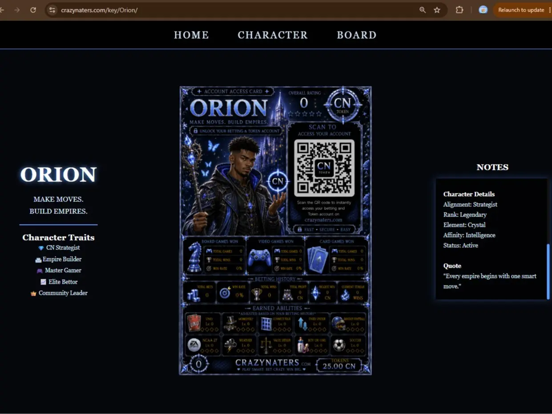Click the Rank: Legendary line in Notes
Screen dimensions: 552x414
(465, 215)
